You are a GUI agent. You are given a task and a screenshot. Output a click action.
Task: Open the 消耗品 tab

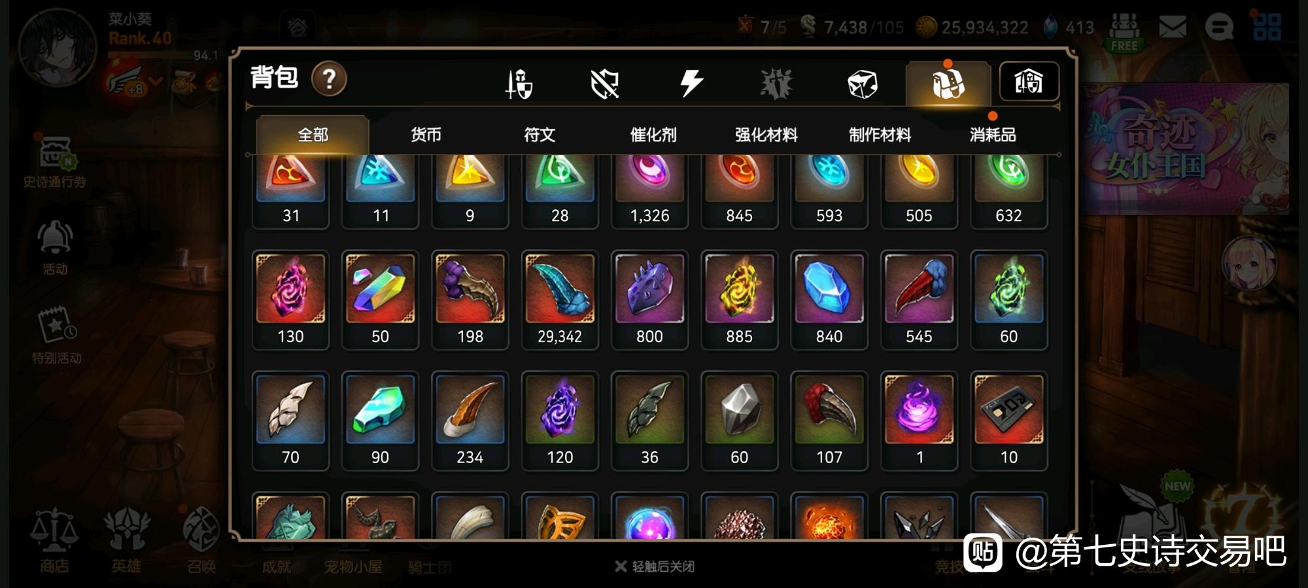coord(993,135)
